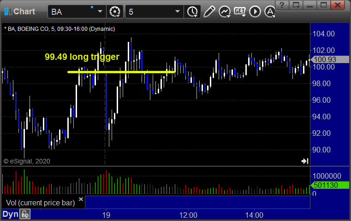This screenshot has width=351, height=221.
Task: Close the chart window
Action: click(338, 5)
